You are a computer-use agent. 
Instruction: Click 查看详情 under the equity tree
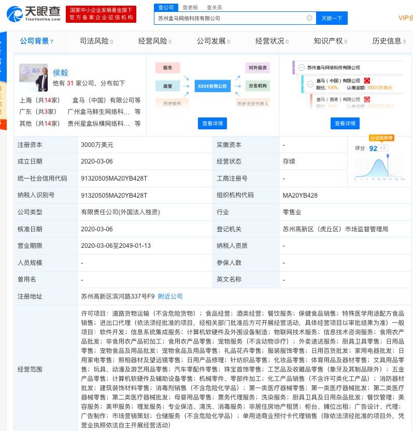[x=345, y=124]
